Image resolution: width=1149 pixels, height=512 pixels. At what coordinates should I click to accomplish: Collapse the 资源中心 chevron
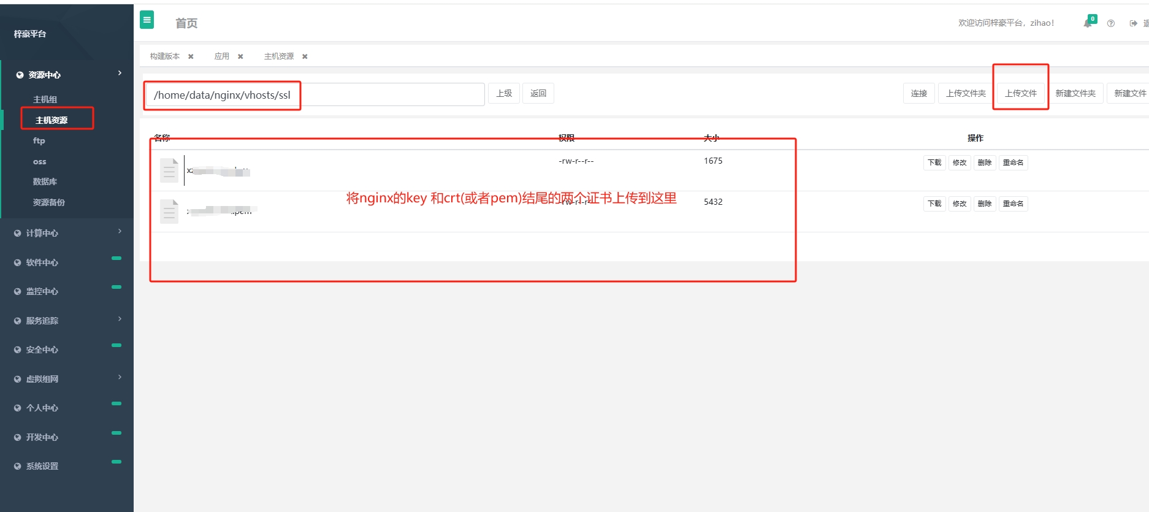120,73
